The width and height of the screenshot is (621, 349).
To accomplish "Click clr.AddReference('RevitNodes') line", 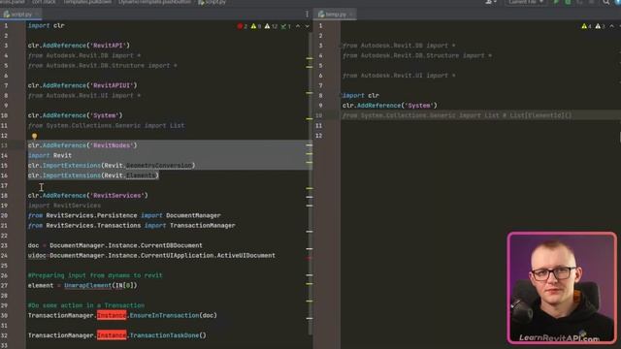I will (82, 145).
